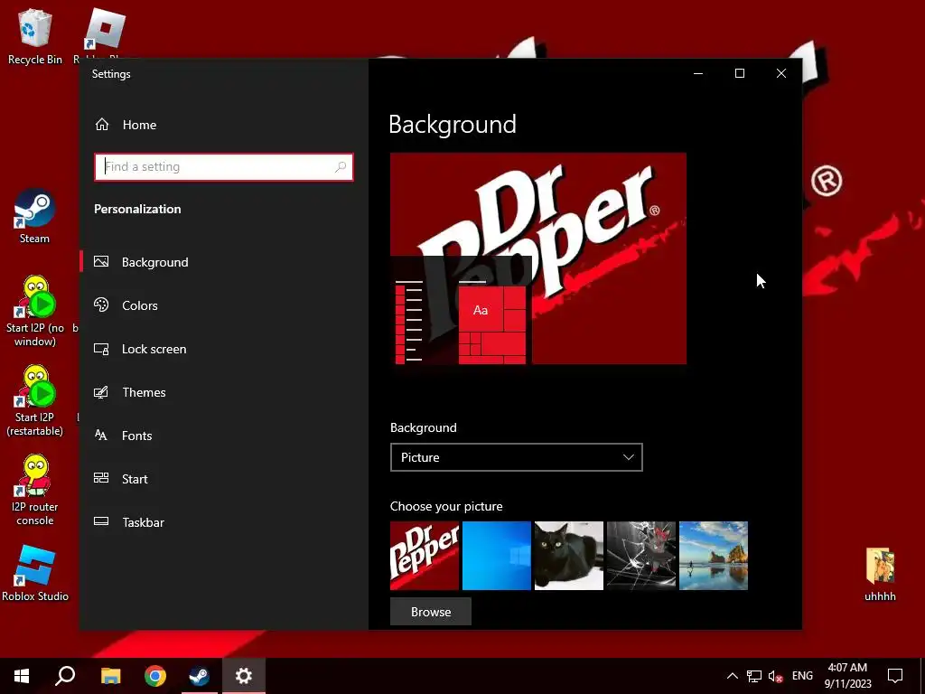
Task: Open the Action Center notifications icon
Action: (x=895, y=676)
